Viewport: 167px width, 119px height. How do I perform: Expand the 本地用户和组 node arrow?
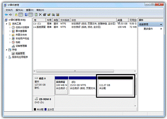click(10, 39)
